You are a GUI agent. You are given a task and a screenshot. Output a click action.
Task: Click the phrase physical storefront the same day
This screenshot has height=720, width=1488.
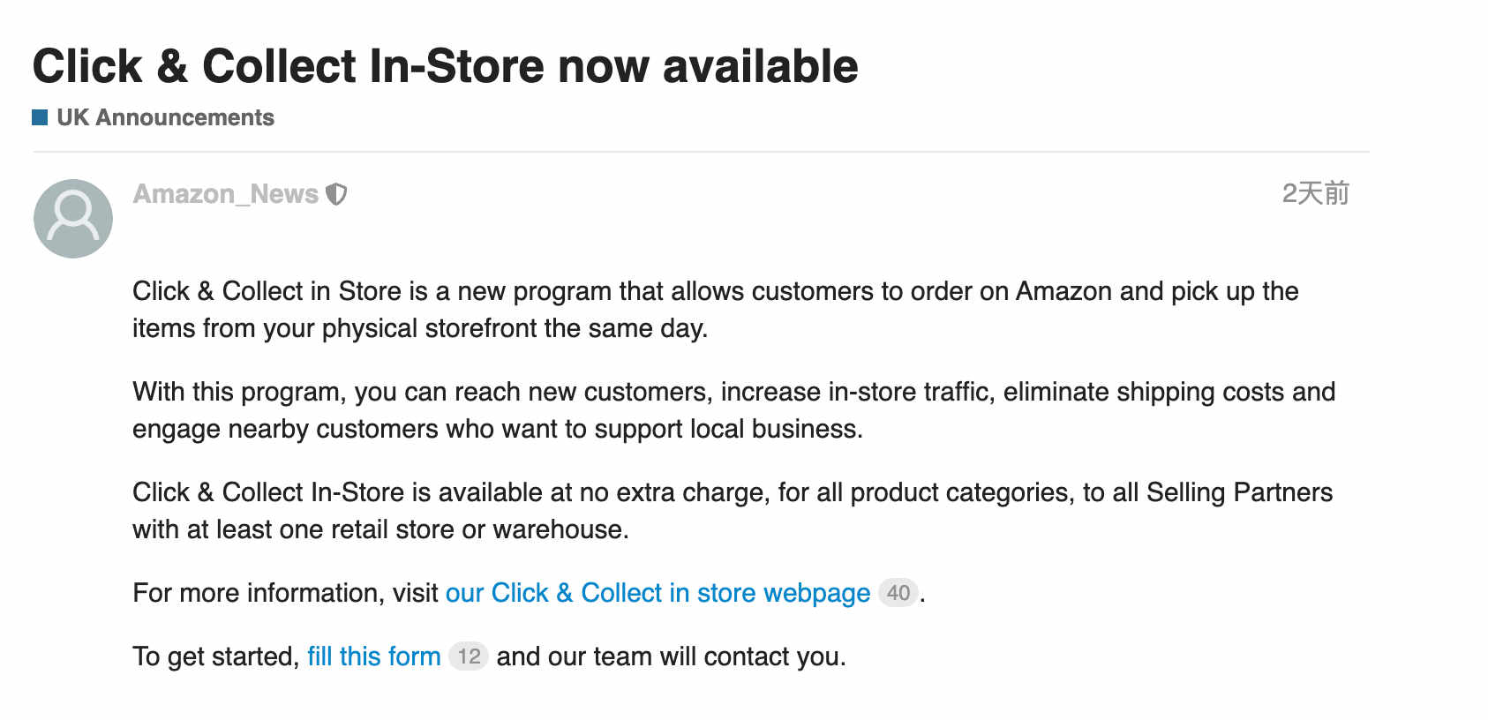(x=515, y=328)
